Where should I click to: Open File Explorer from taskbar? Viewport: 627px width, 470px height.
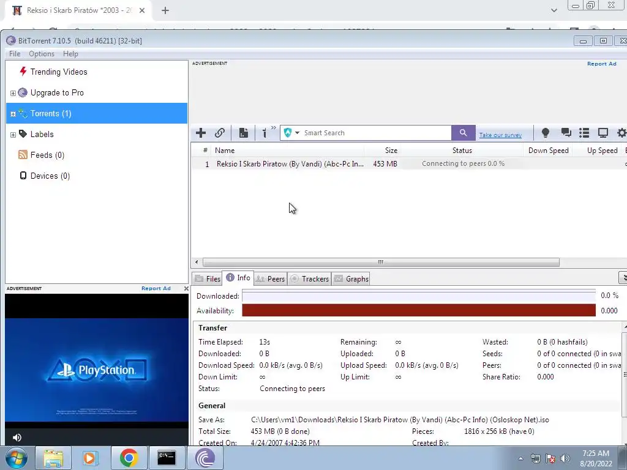pos(53,458)
